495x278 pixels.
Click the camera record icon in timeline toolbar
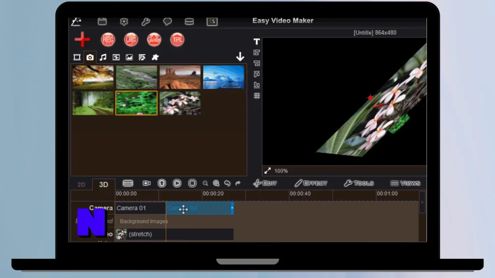coord(146,183)
